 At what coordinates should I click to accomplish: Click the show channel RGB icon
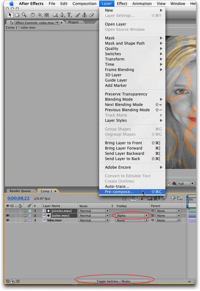click(174, 184)
